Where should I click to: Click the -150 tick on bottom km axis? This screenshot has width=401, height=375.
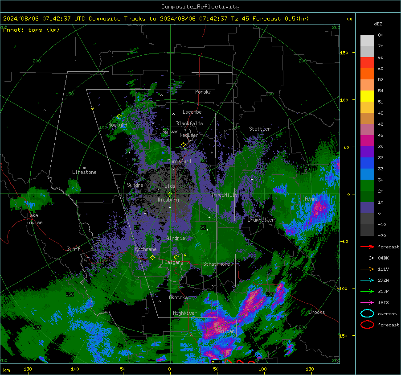coord(26,369)
